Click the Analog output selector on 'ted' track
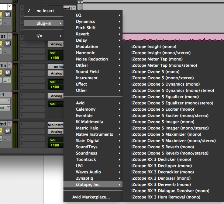 coord(56,132)
